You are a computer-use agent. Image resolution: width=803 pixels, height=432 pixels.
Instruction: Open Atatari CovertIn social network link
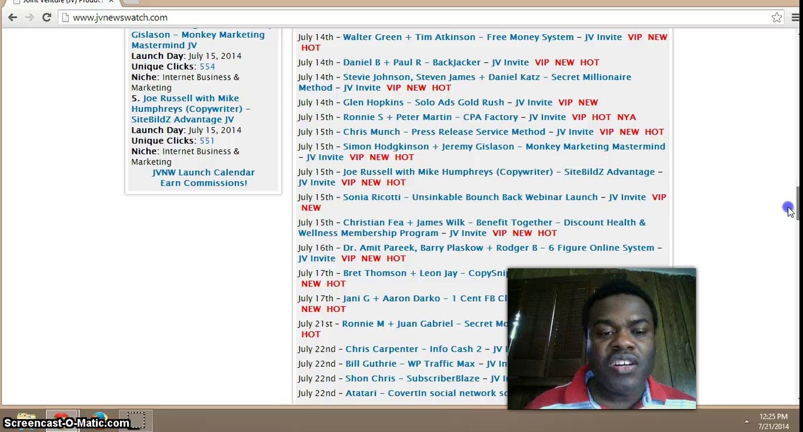pos(426,394)
